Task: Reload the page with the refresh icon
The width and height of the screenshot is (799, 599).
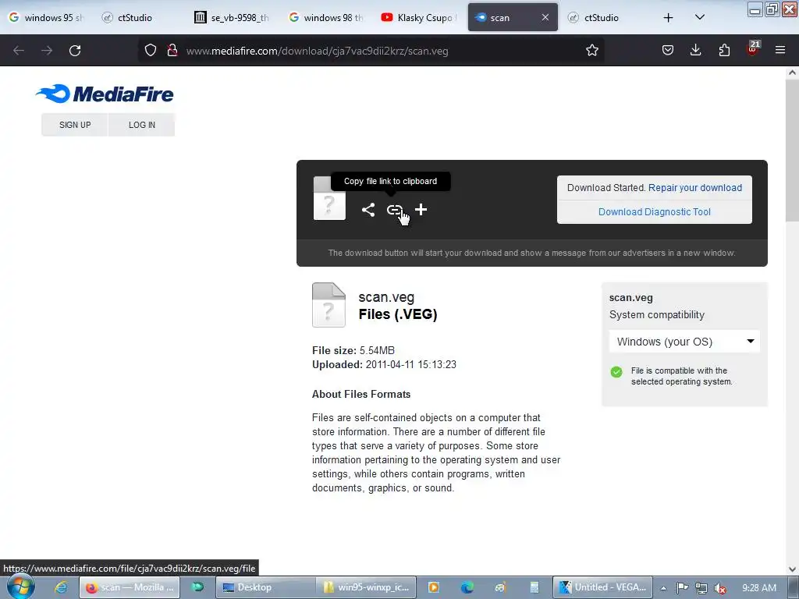Action: click(x=75, y=51)
